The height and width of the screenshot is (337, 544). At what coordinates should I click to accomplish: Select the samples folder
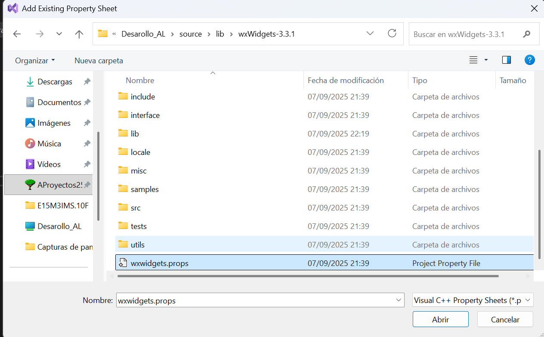click(325, 189)
